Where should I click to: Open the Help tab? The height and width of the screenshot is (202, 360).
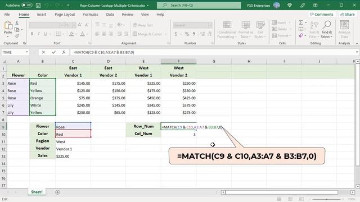pyautogui.click(x=160, y=15)
